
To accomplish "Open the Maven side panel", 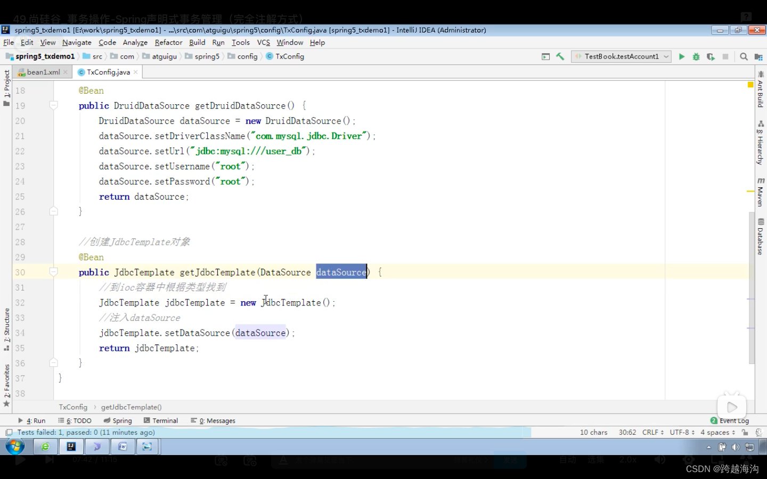I will (761, 192).
